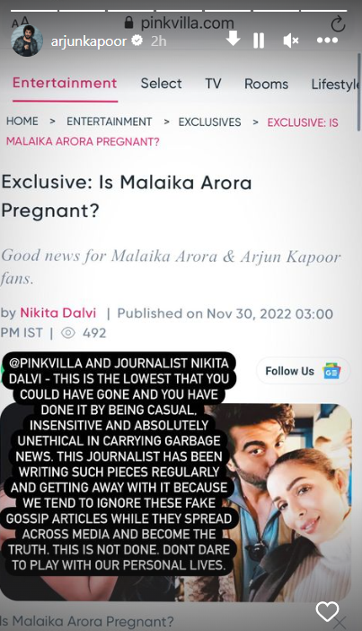Viewport: 362px width, 631px height.
Task: Open the TV tab
Action: coord(213,84)
